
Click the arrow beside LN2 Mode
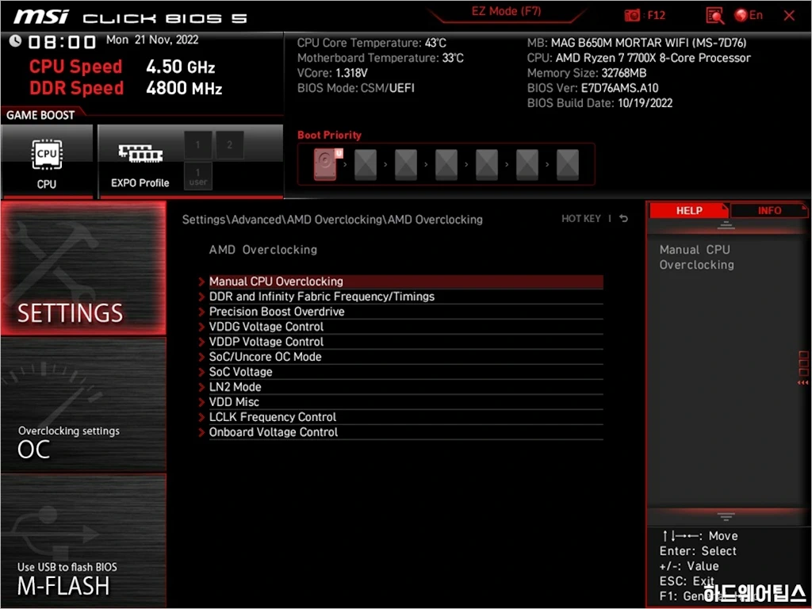pyautogui.click(x=202, y=386)
